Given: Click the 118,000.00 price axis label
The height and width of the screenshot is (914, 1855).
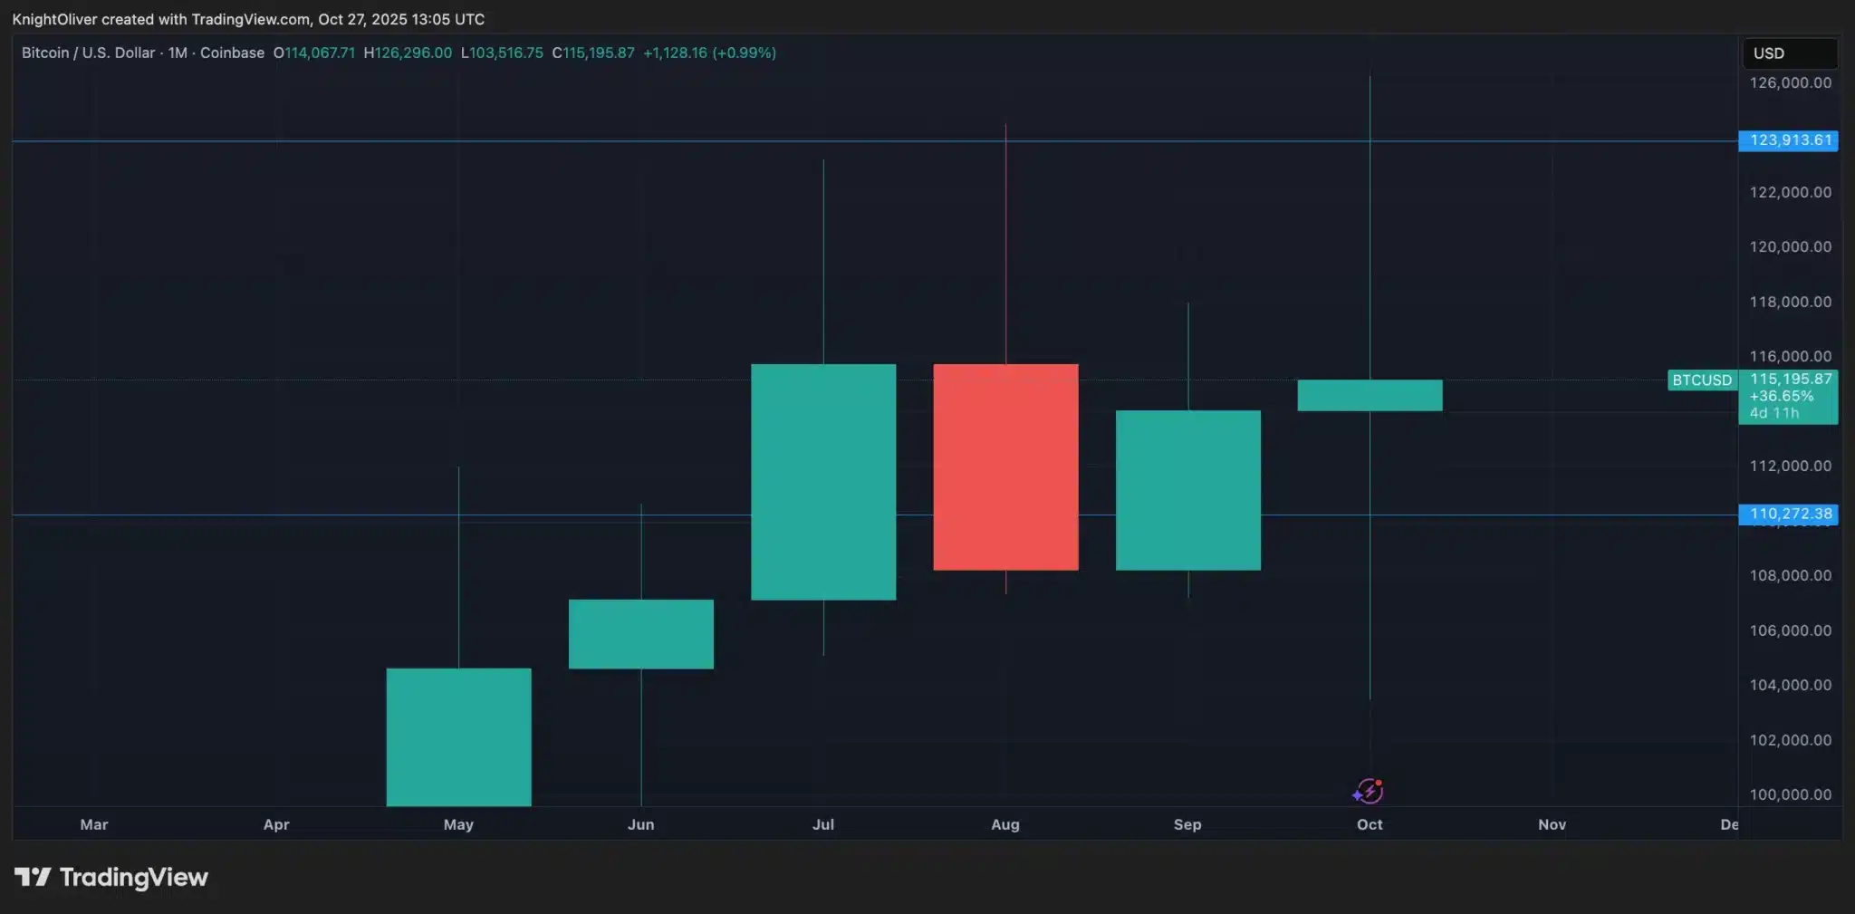Looking at the screenshot, I should (1791, 302).
